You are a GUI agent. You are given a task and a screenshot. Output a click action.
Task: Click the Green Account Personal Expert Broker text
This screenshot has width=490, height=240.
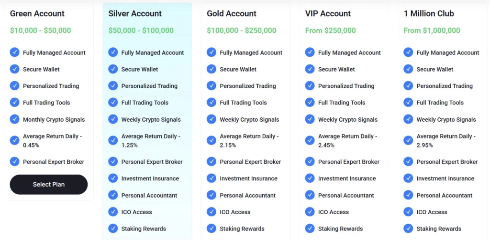pos(54,162)
